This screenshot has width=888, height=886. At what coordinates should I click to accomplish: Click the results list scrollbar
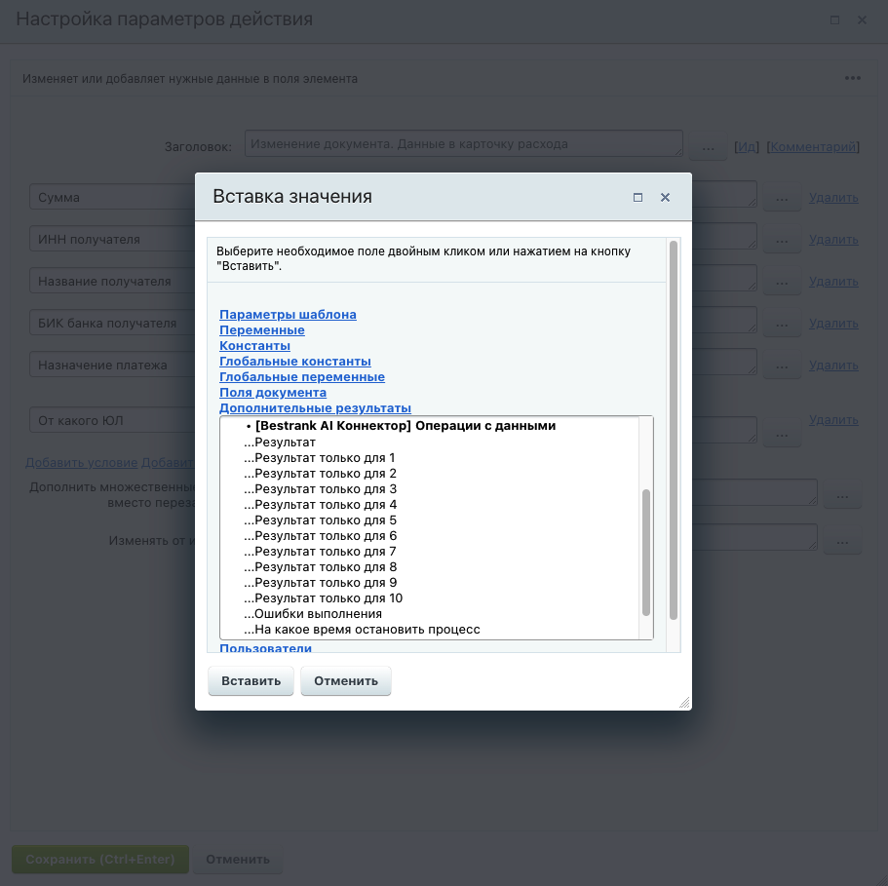pyautogui.click(x=645, y=551)
